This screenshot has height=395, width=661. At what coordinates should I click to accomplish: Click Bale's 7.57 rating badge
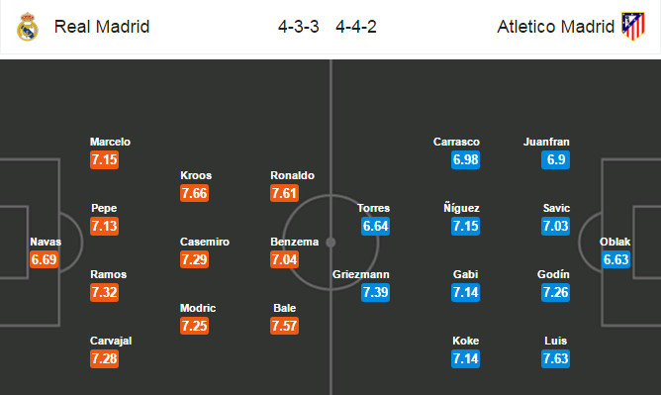[285, 326]
